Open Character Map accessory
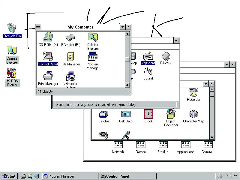The width and height of the screenshot is (240, 180). 193,116
